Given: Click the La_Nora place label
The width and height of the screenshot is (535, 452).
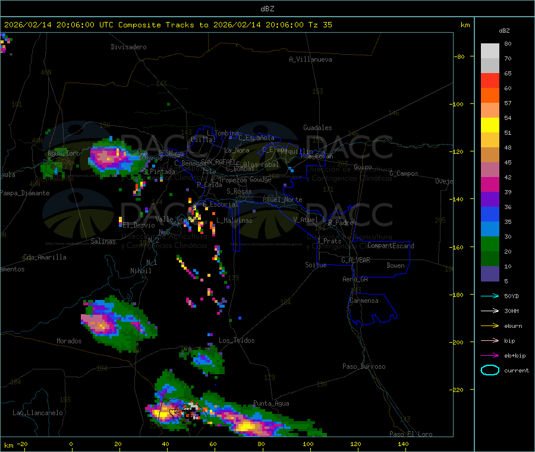Looking at the screenshot, I should pos(237,150).
